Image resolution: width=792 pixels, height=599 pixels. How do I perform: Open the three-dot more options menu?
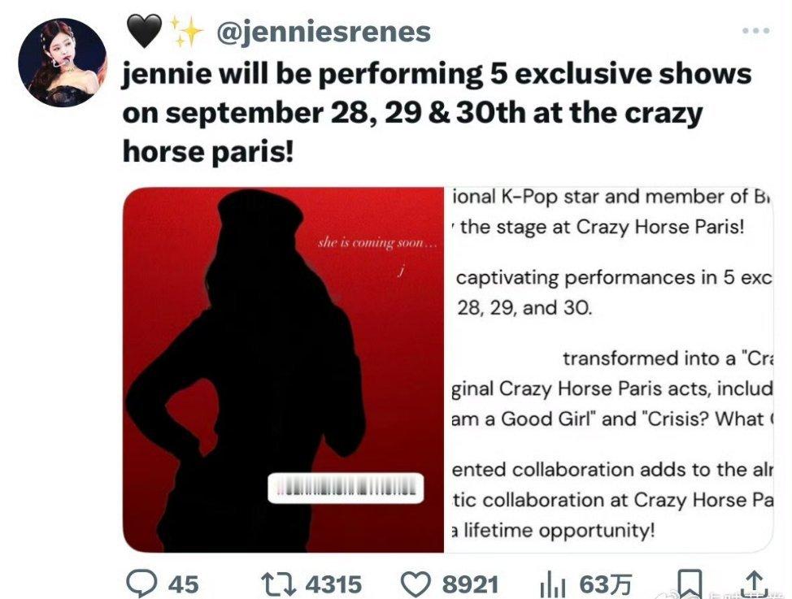(x=756, y=31)
